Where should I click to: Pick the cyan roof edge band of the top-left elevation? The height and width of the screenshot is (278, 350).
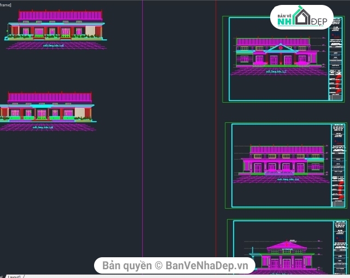point(56,23)
